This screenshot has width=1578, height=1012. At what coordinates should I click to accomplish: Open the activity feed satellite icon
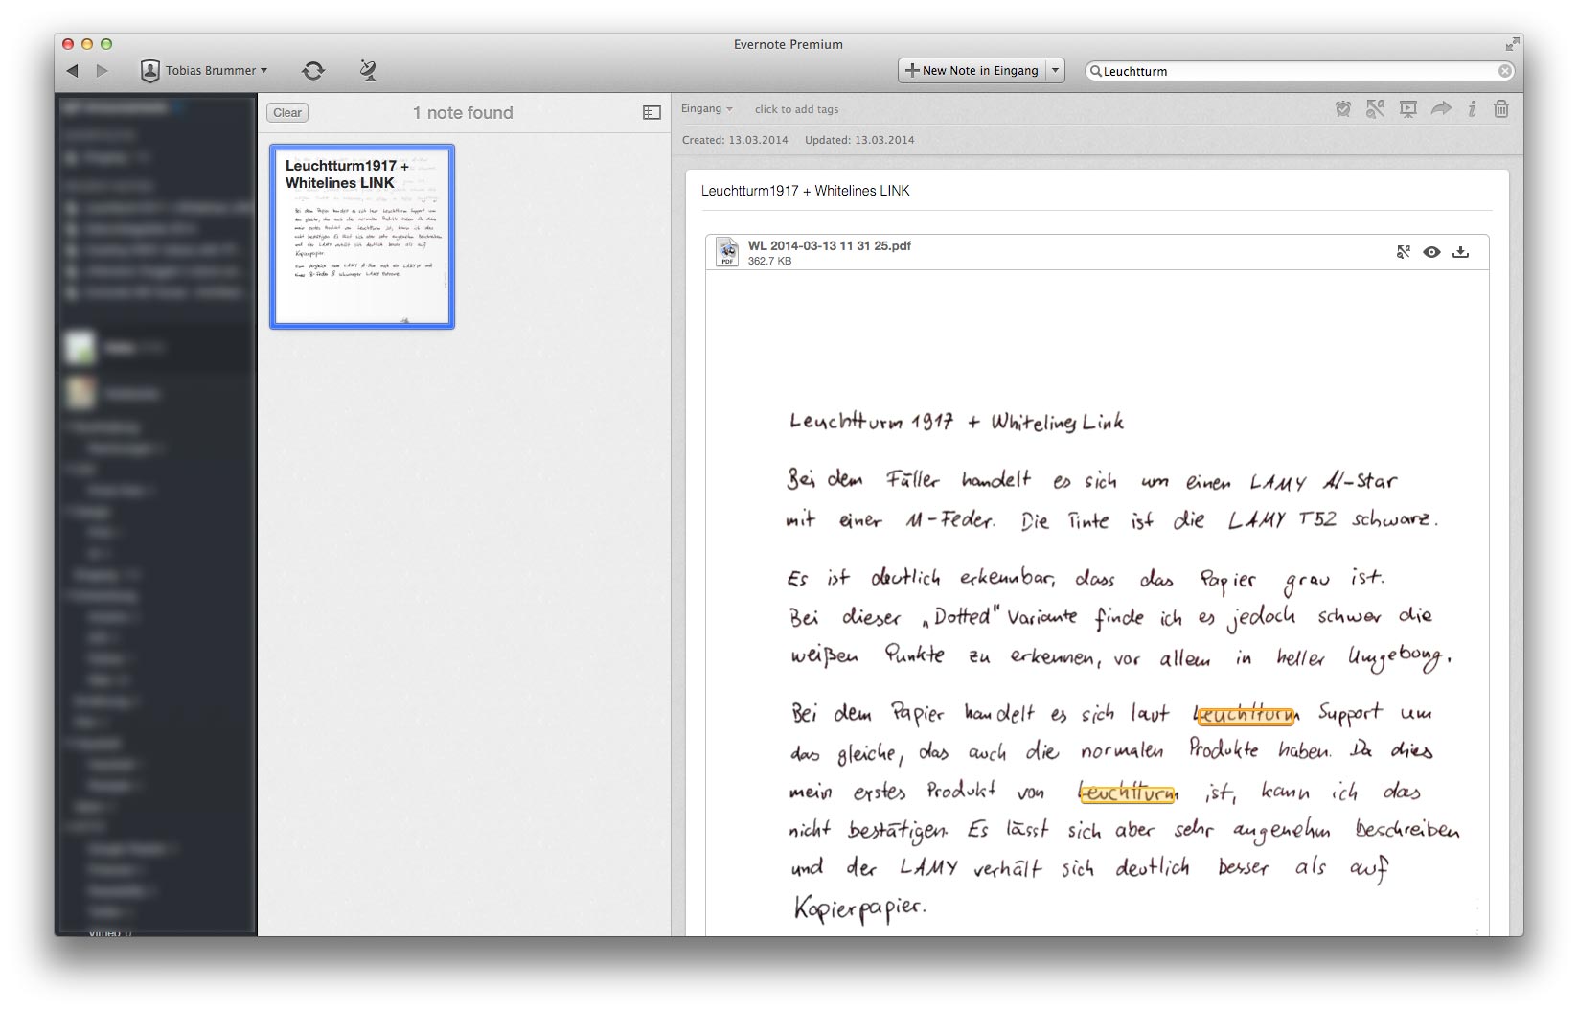tap(368, 70)
